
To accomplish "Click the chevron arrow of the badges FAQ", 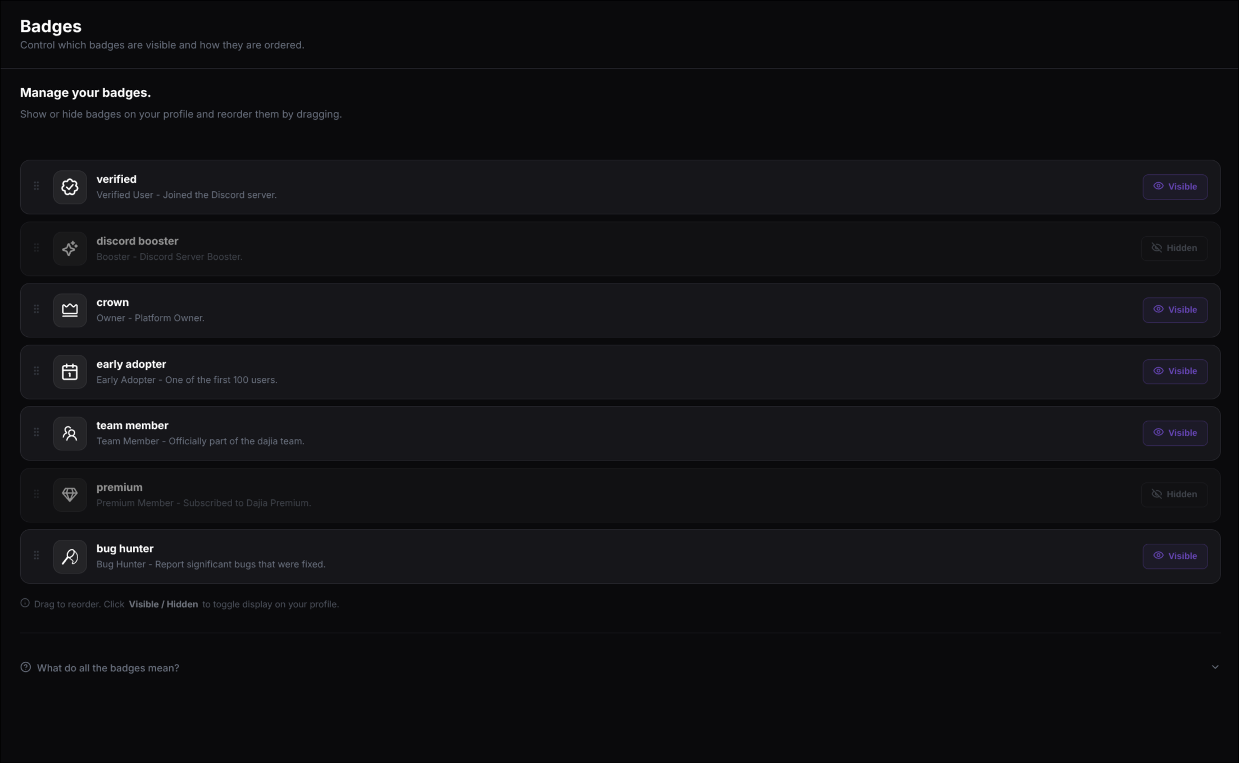I will pos(1215,667).
